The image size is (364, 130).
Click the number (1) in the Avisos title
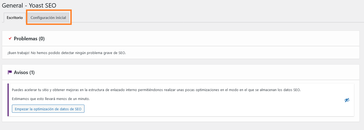32,72
